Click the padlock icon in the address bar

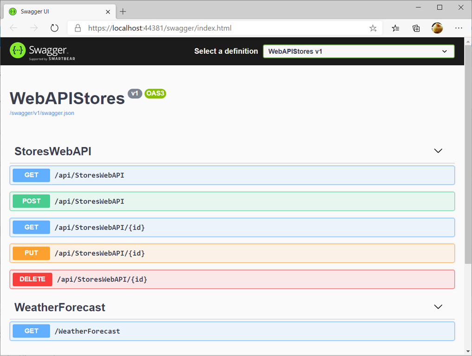[x=77, y=28]
